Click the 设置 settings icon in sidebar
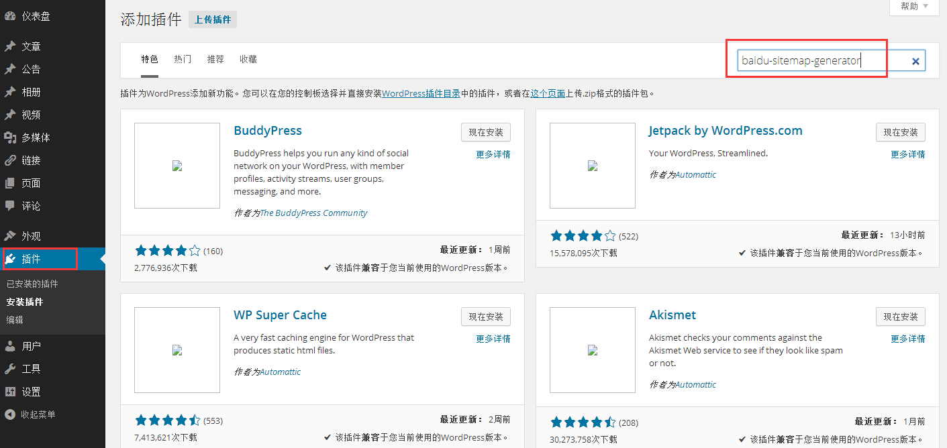 pyautogui.click(x=10, y=392)
